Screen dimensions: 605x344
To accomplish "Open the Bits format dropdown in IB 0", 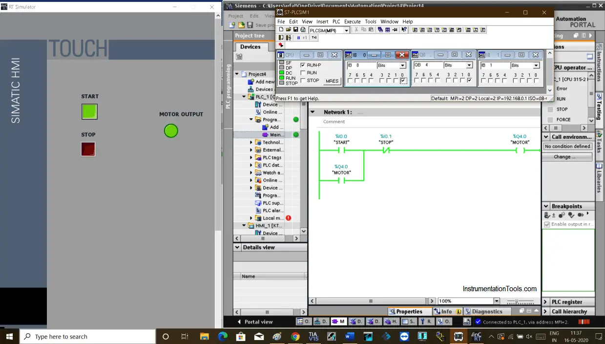I will pos(403,65).
